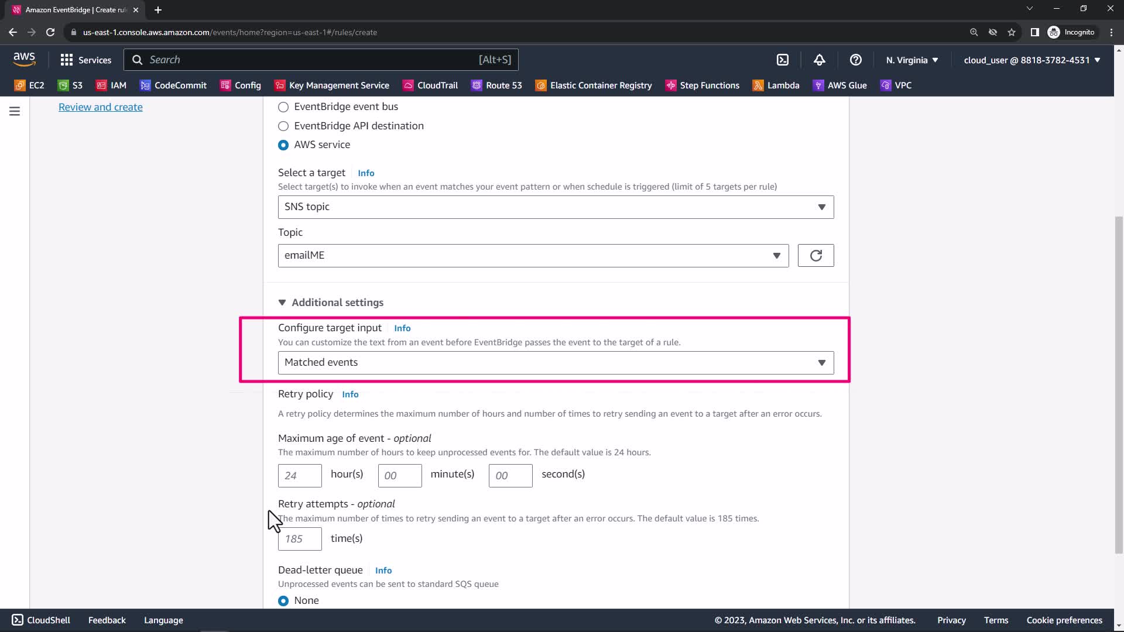Screen dimensions: 1124x632
Task: Choose None for dead-letter queue
Action: (283, 601)
